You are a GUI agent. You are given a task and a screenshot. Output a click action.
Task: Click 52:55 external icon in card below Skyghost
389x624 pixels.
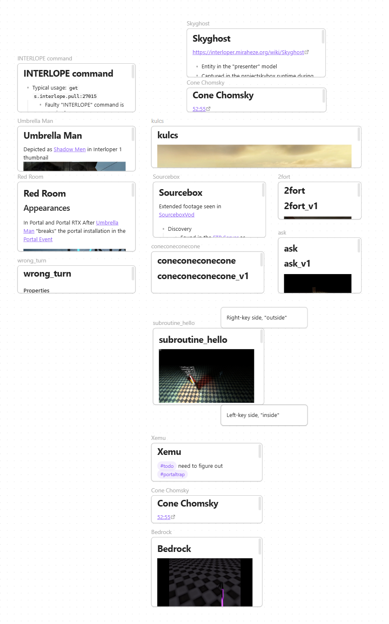click(209, 109)
